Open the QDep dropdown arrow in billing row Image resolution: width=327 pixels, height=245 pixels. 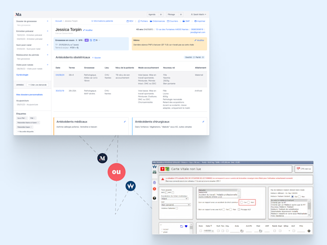(289, 231)
